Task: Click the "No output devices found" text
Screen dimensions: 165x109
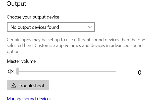Action: pos(35,27)
